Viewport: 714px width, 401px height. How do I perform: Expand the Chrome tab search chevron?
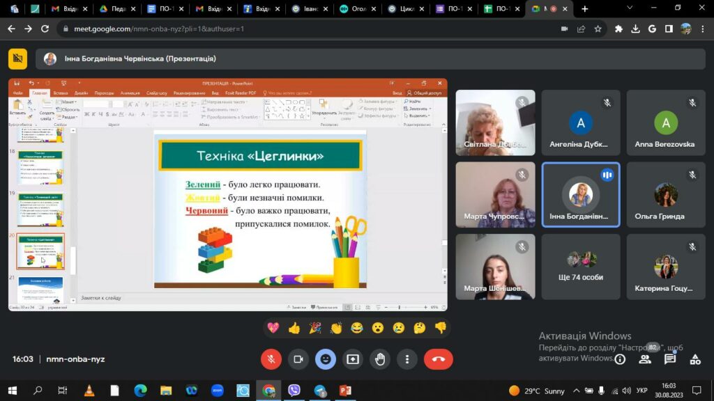(630, 8)
